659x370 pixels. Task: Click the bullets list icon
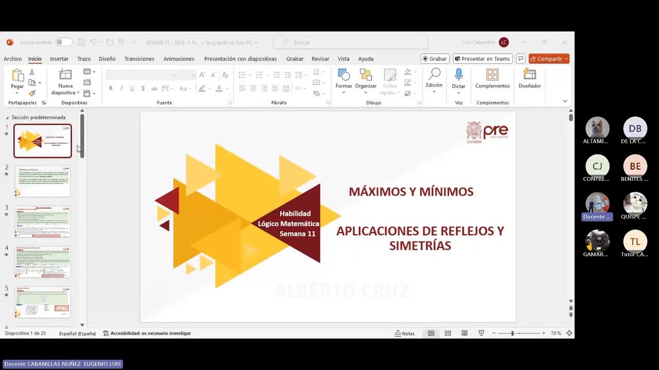242,75
